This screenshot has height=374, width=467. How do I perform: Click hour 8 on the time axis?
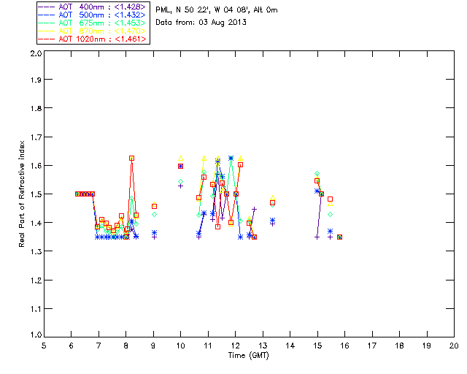coord(126,346)
